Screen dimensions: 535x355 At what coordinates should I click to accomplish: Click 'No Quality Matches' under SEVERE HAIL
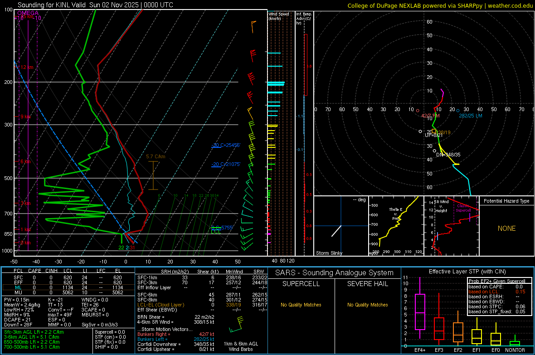367,305
